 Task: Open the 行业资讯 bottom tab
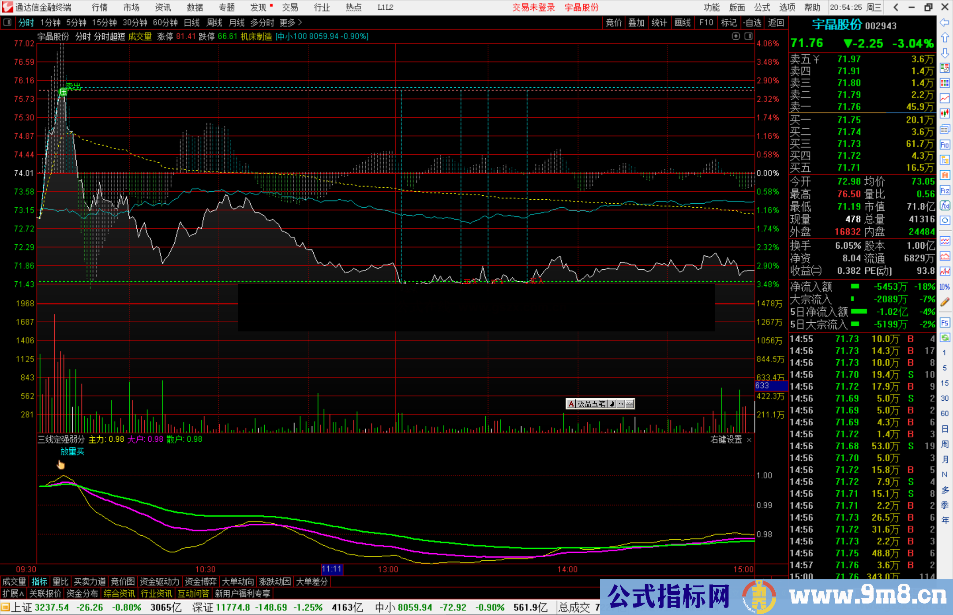coord(156,593)
